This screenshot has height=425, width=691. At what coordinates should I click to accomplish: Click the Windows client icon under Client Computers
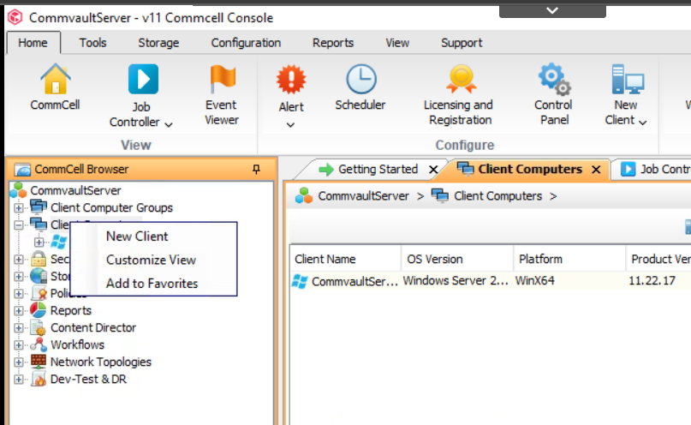point(58,242)
